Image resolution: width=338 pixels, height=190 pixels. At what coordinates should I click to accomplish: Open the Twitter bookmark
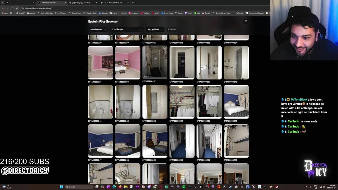[x=179, y=13]
